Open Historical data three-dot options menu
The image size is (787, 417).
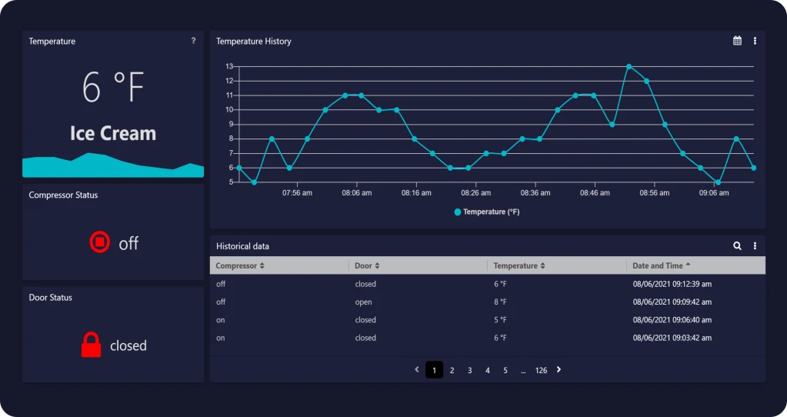coord(755,246)
